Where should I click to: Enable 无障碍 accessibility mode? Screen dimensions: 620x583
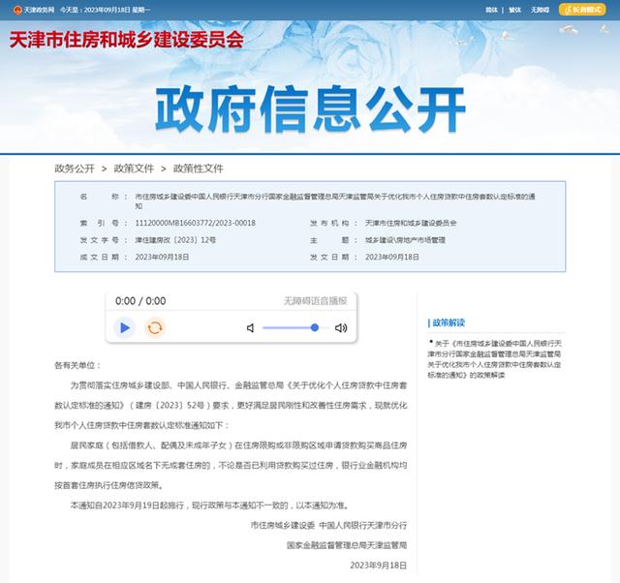(x=541, y=8)
